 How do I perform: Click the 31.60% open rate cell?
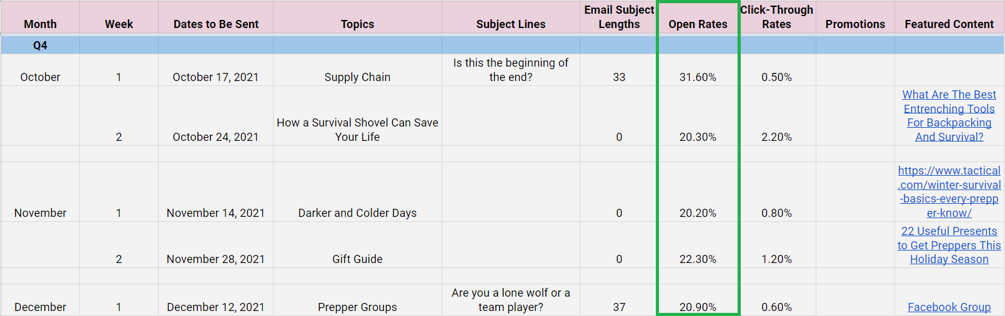click(x=698, y=70)
